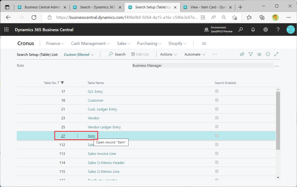Open browser settings and more dots
This screenshot has width=297, height=187.
[289, 17]
